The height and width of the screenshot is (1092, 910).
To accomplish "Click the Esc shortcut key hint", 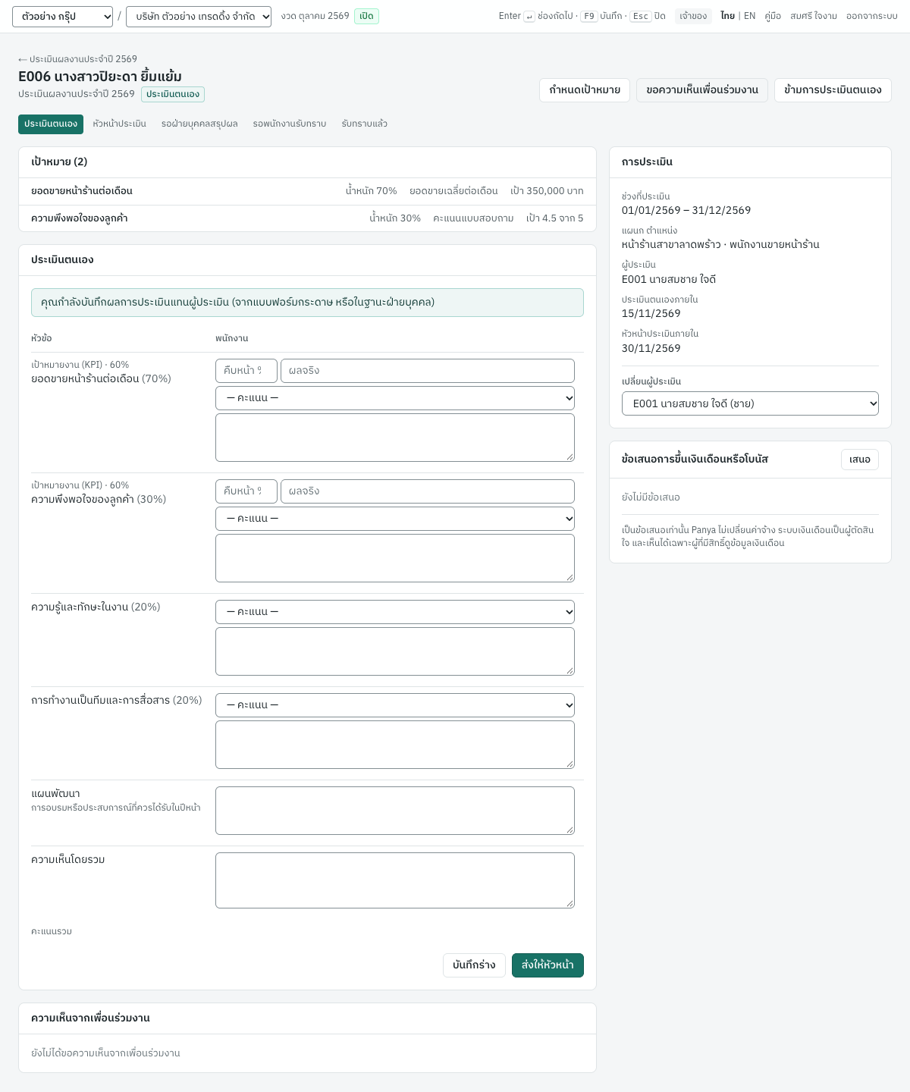I will [x=641, y=16].
